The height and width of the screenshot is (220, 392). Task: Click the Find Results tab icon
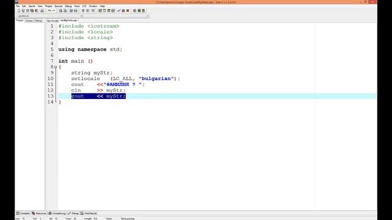click(82, 213)
